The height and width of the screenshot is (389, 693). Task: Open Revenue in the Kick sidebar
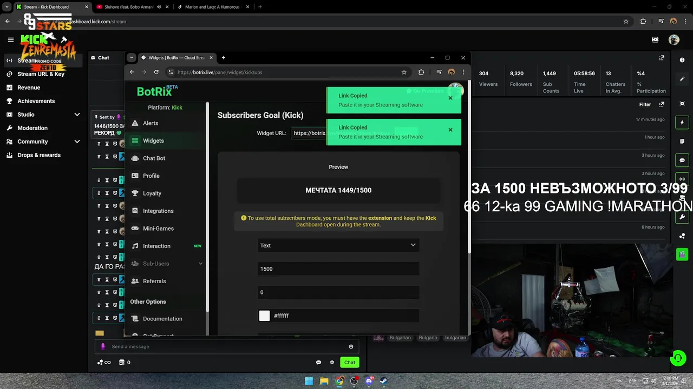(x=29, y=88)
